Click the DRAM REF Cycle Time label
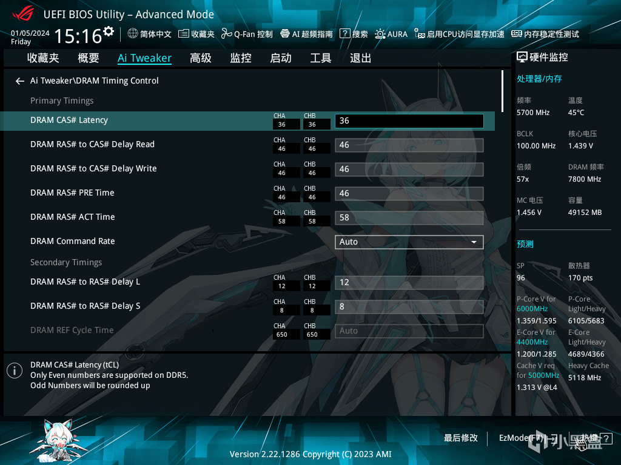Image resolution: width=621 pixels, height=465 pixels. click(72, 330)
